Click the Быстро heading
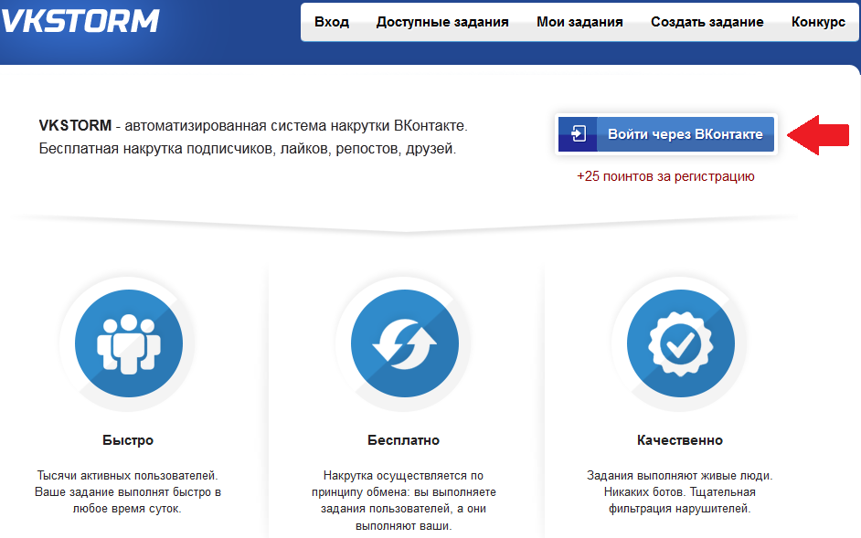The width and height of the screenshot is (861, 538). [128, 440]
